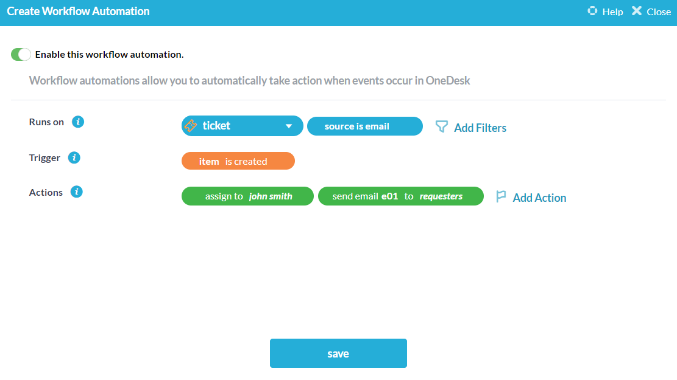Click the Add Action link

(x=540, y=197)
